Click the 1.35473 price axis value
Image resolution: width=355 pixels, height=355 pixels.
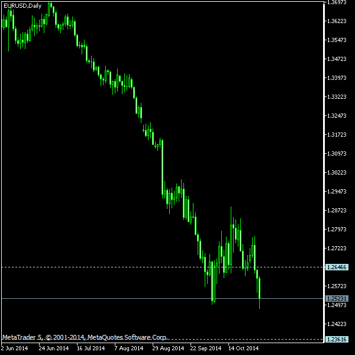[337, 40]
